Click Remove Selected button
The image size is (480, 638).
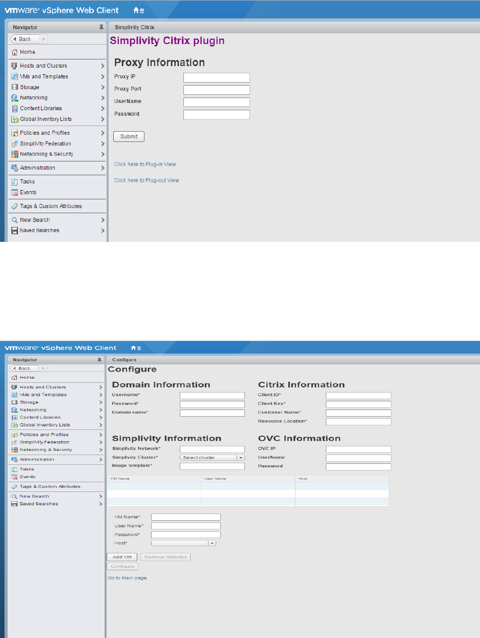[x=165, y=557]
